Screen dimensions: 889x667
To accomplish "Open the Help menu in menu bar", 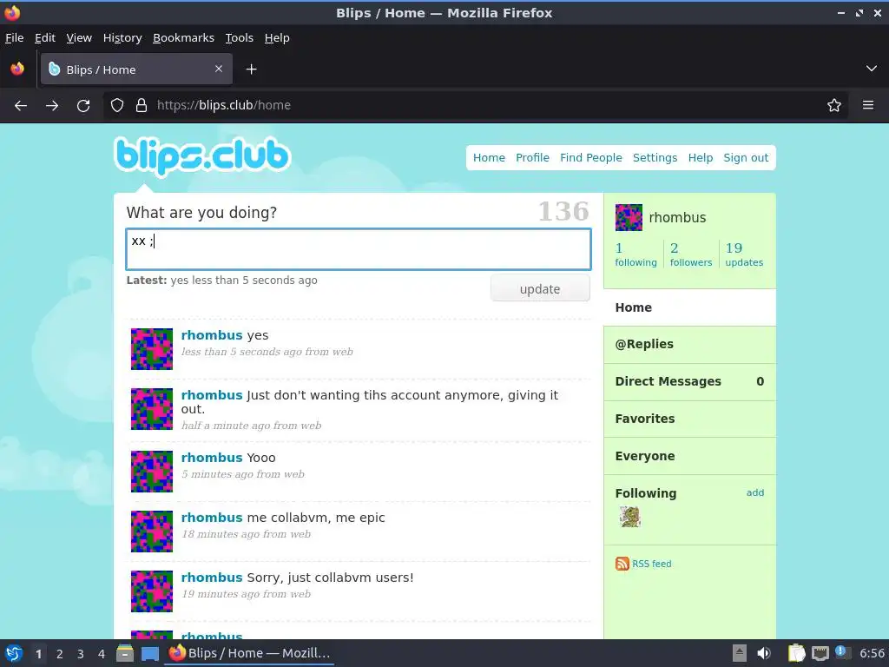I will tap(277, 38).
